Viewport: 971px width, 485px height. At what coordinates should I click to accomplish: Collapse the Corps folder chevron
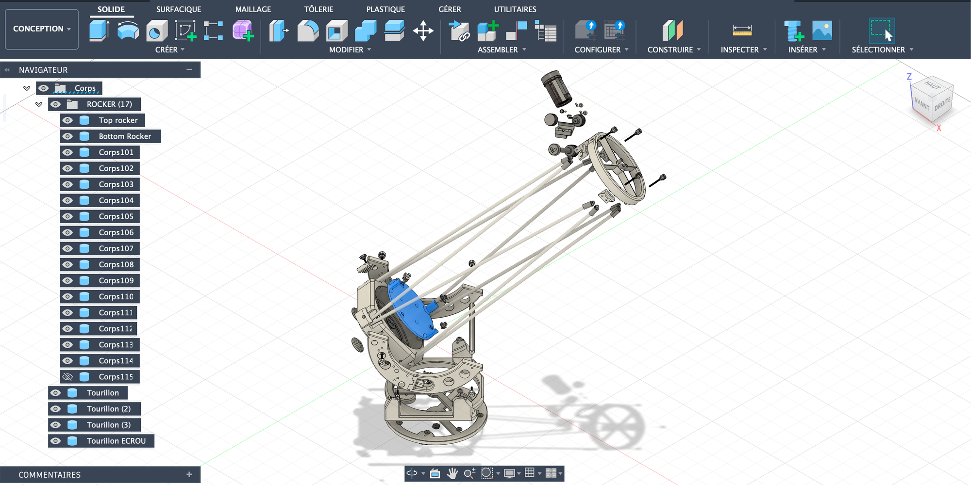[27, 88]
